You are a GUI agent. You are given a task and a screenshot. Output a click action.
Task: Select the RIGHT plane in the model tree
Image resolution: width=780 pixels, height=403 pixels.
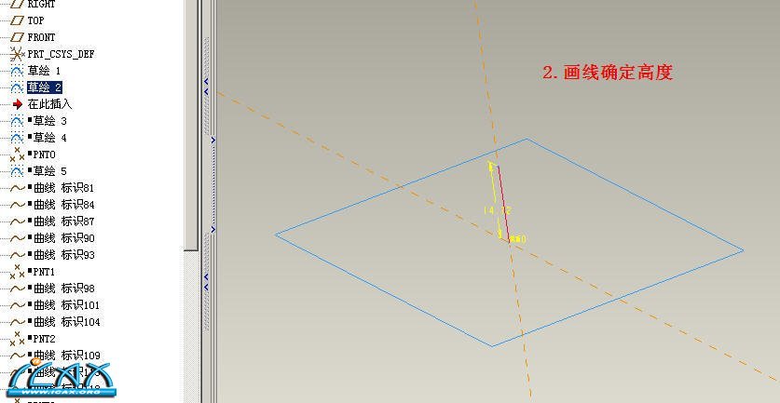[x=41, y=4]
